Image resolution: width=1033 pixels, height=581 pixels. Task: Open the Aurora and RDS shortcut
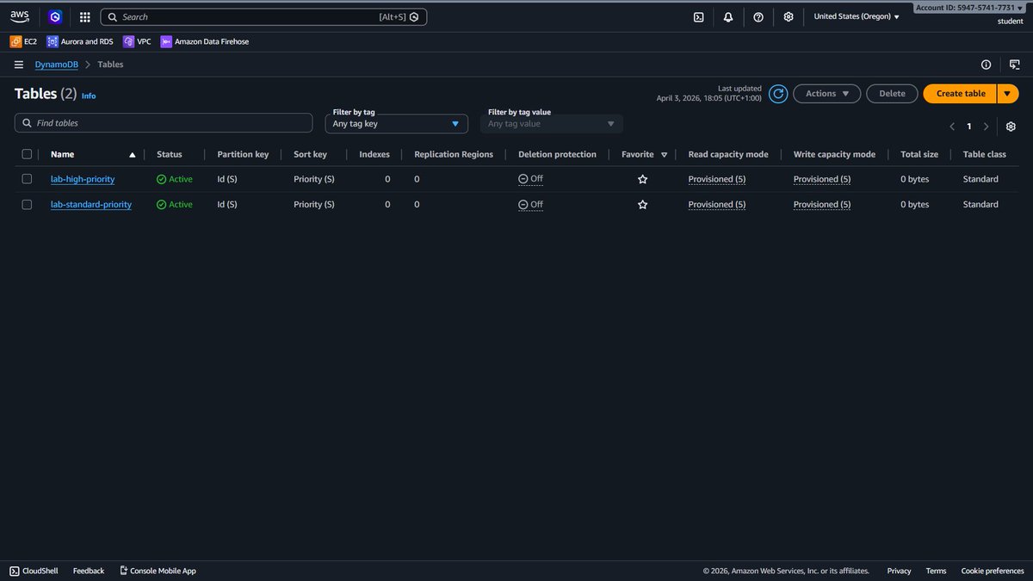[x=80, y=41]
